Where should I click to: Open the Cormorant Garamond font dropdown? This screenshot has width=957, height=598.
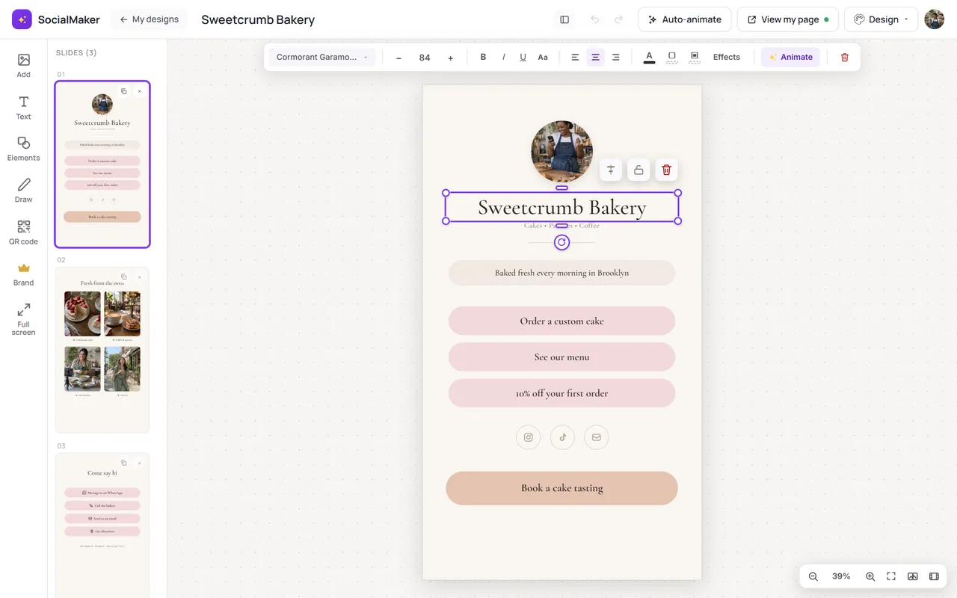tap(322, 57)
